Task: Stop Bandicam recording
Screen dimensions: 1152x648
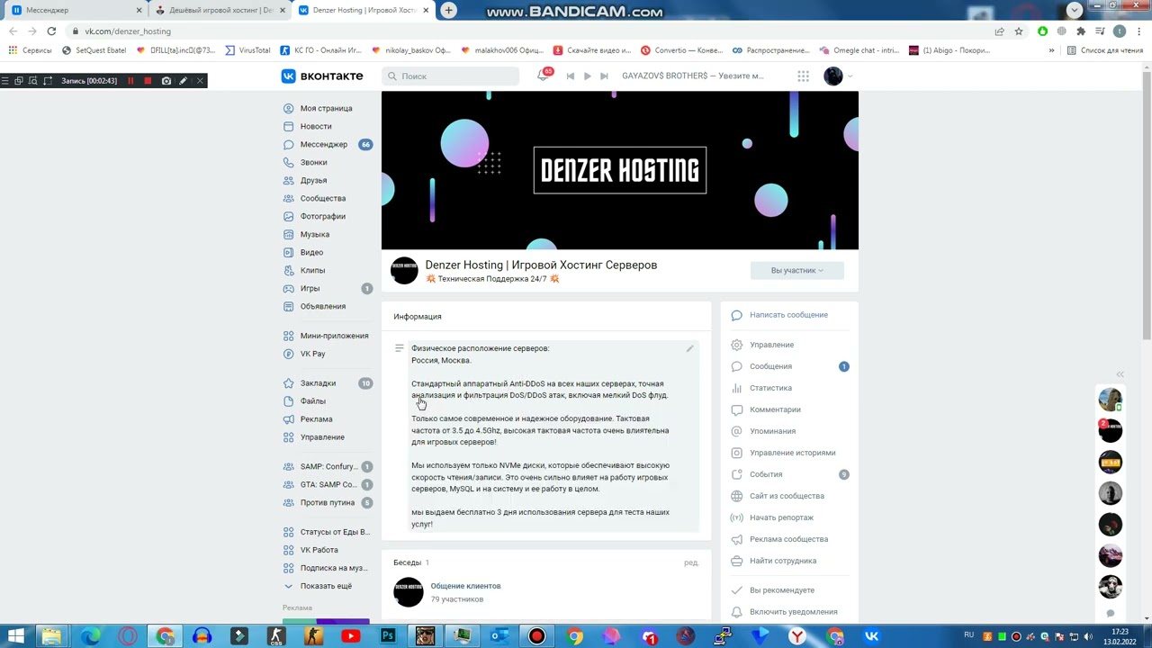Action: 148,81
